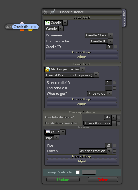The width and height of the screenshot is (138, 190).
Task: Click the Candle ID input field
Action: coord(110,47)
